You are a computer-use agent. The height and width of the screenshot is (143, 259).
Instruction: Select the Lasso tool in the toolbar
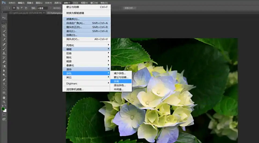point(4,27)
